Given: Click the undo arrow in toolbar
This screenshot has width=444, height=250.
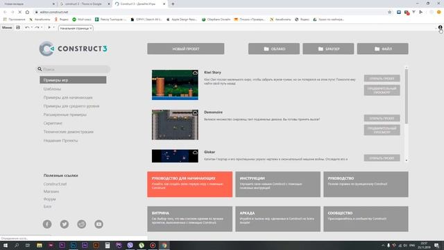Looking at the screenshot, I should (27, 28).
